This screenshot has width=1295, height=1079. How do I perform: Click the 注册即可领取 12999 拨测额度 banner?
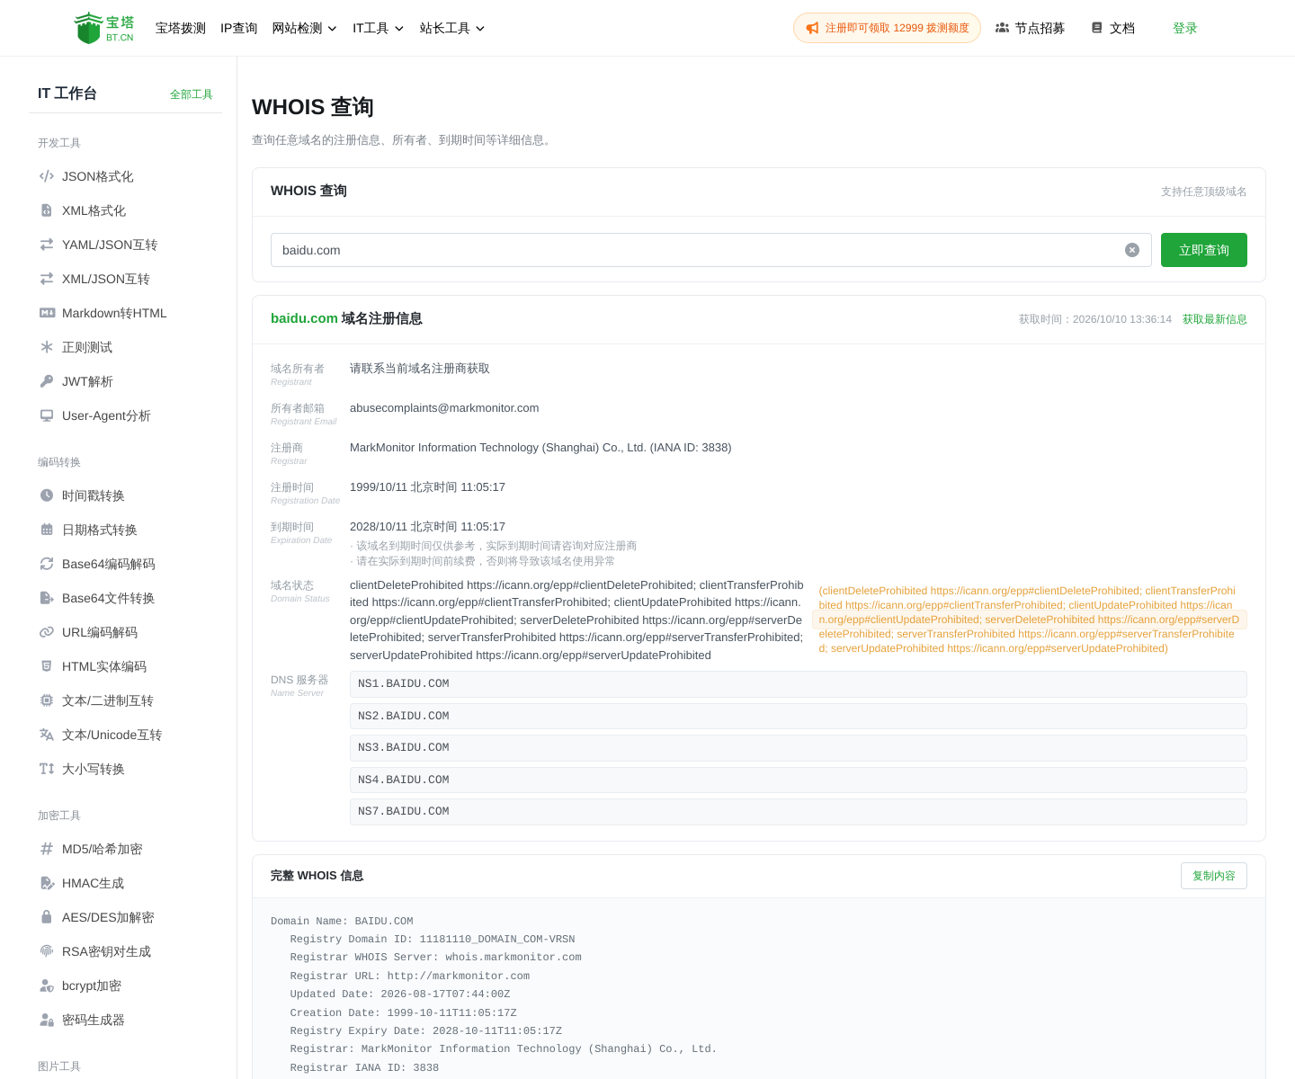pos(887,28)
